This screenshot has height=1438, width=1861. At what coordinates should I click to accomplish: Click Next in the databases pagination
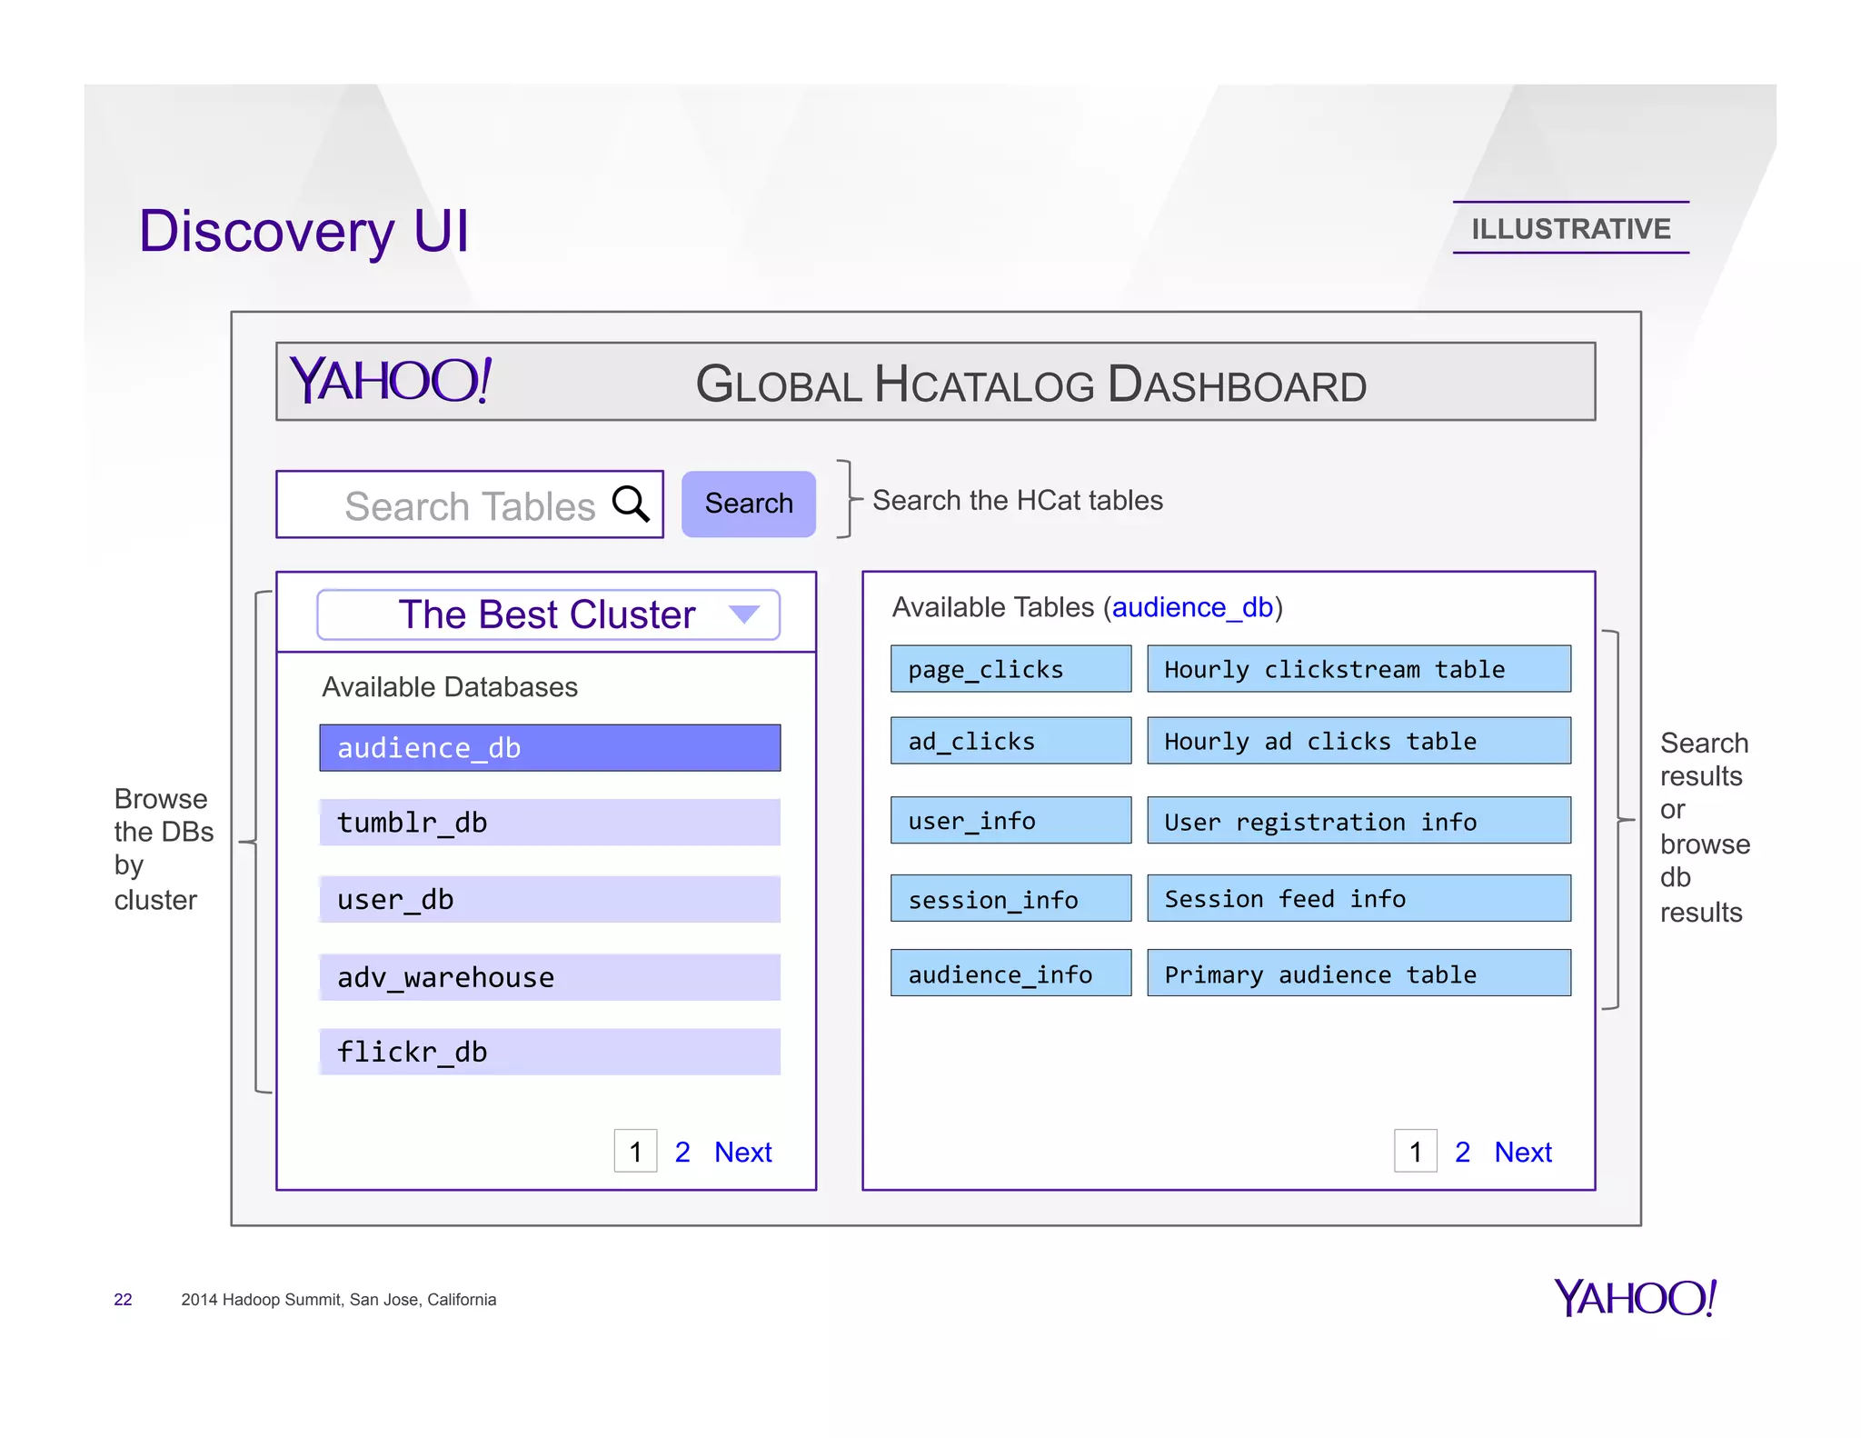(742, 1153)
